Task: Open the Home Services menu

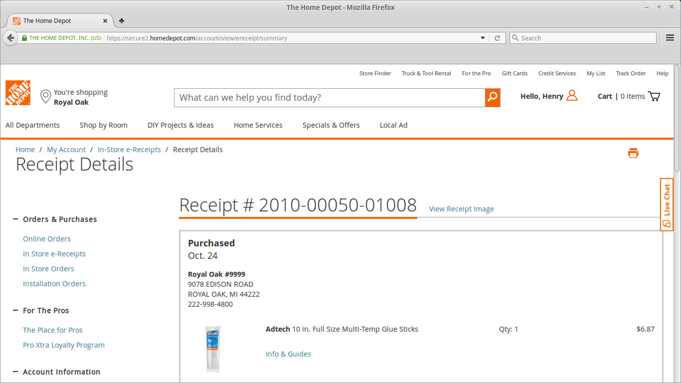Action: [258, 125]
